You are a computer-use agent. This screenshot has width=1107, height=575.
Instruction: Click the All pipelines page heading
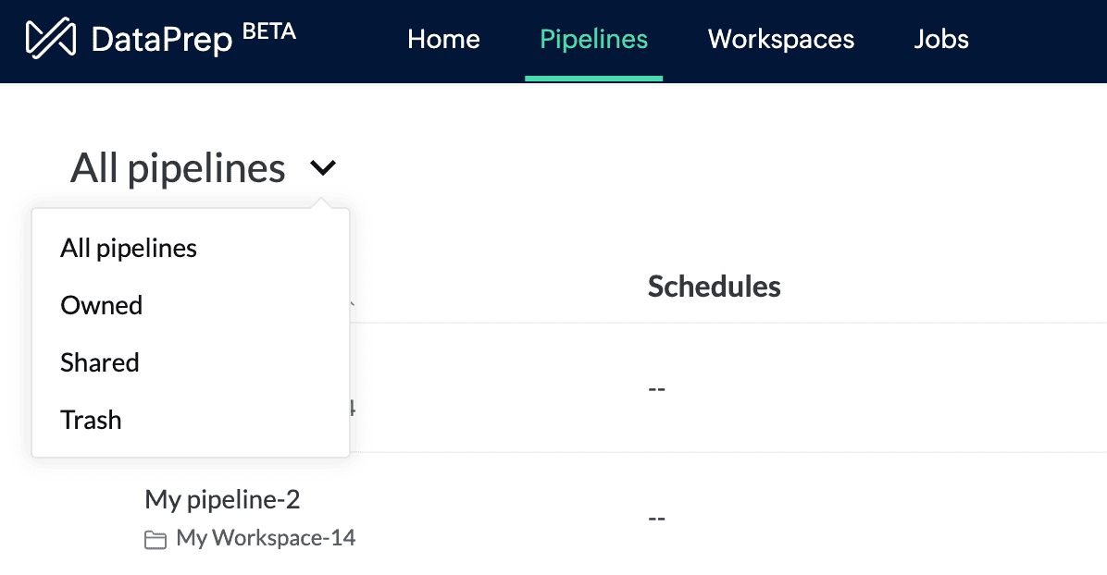[178, 168]
